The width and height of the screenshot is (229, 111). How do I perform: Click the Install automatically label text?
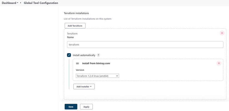coord(84,55)
